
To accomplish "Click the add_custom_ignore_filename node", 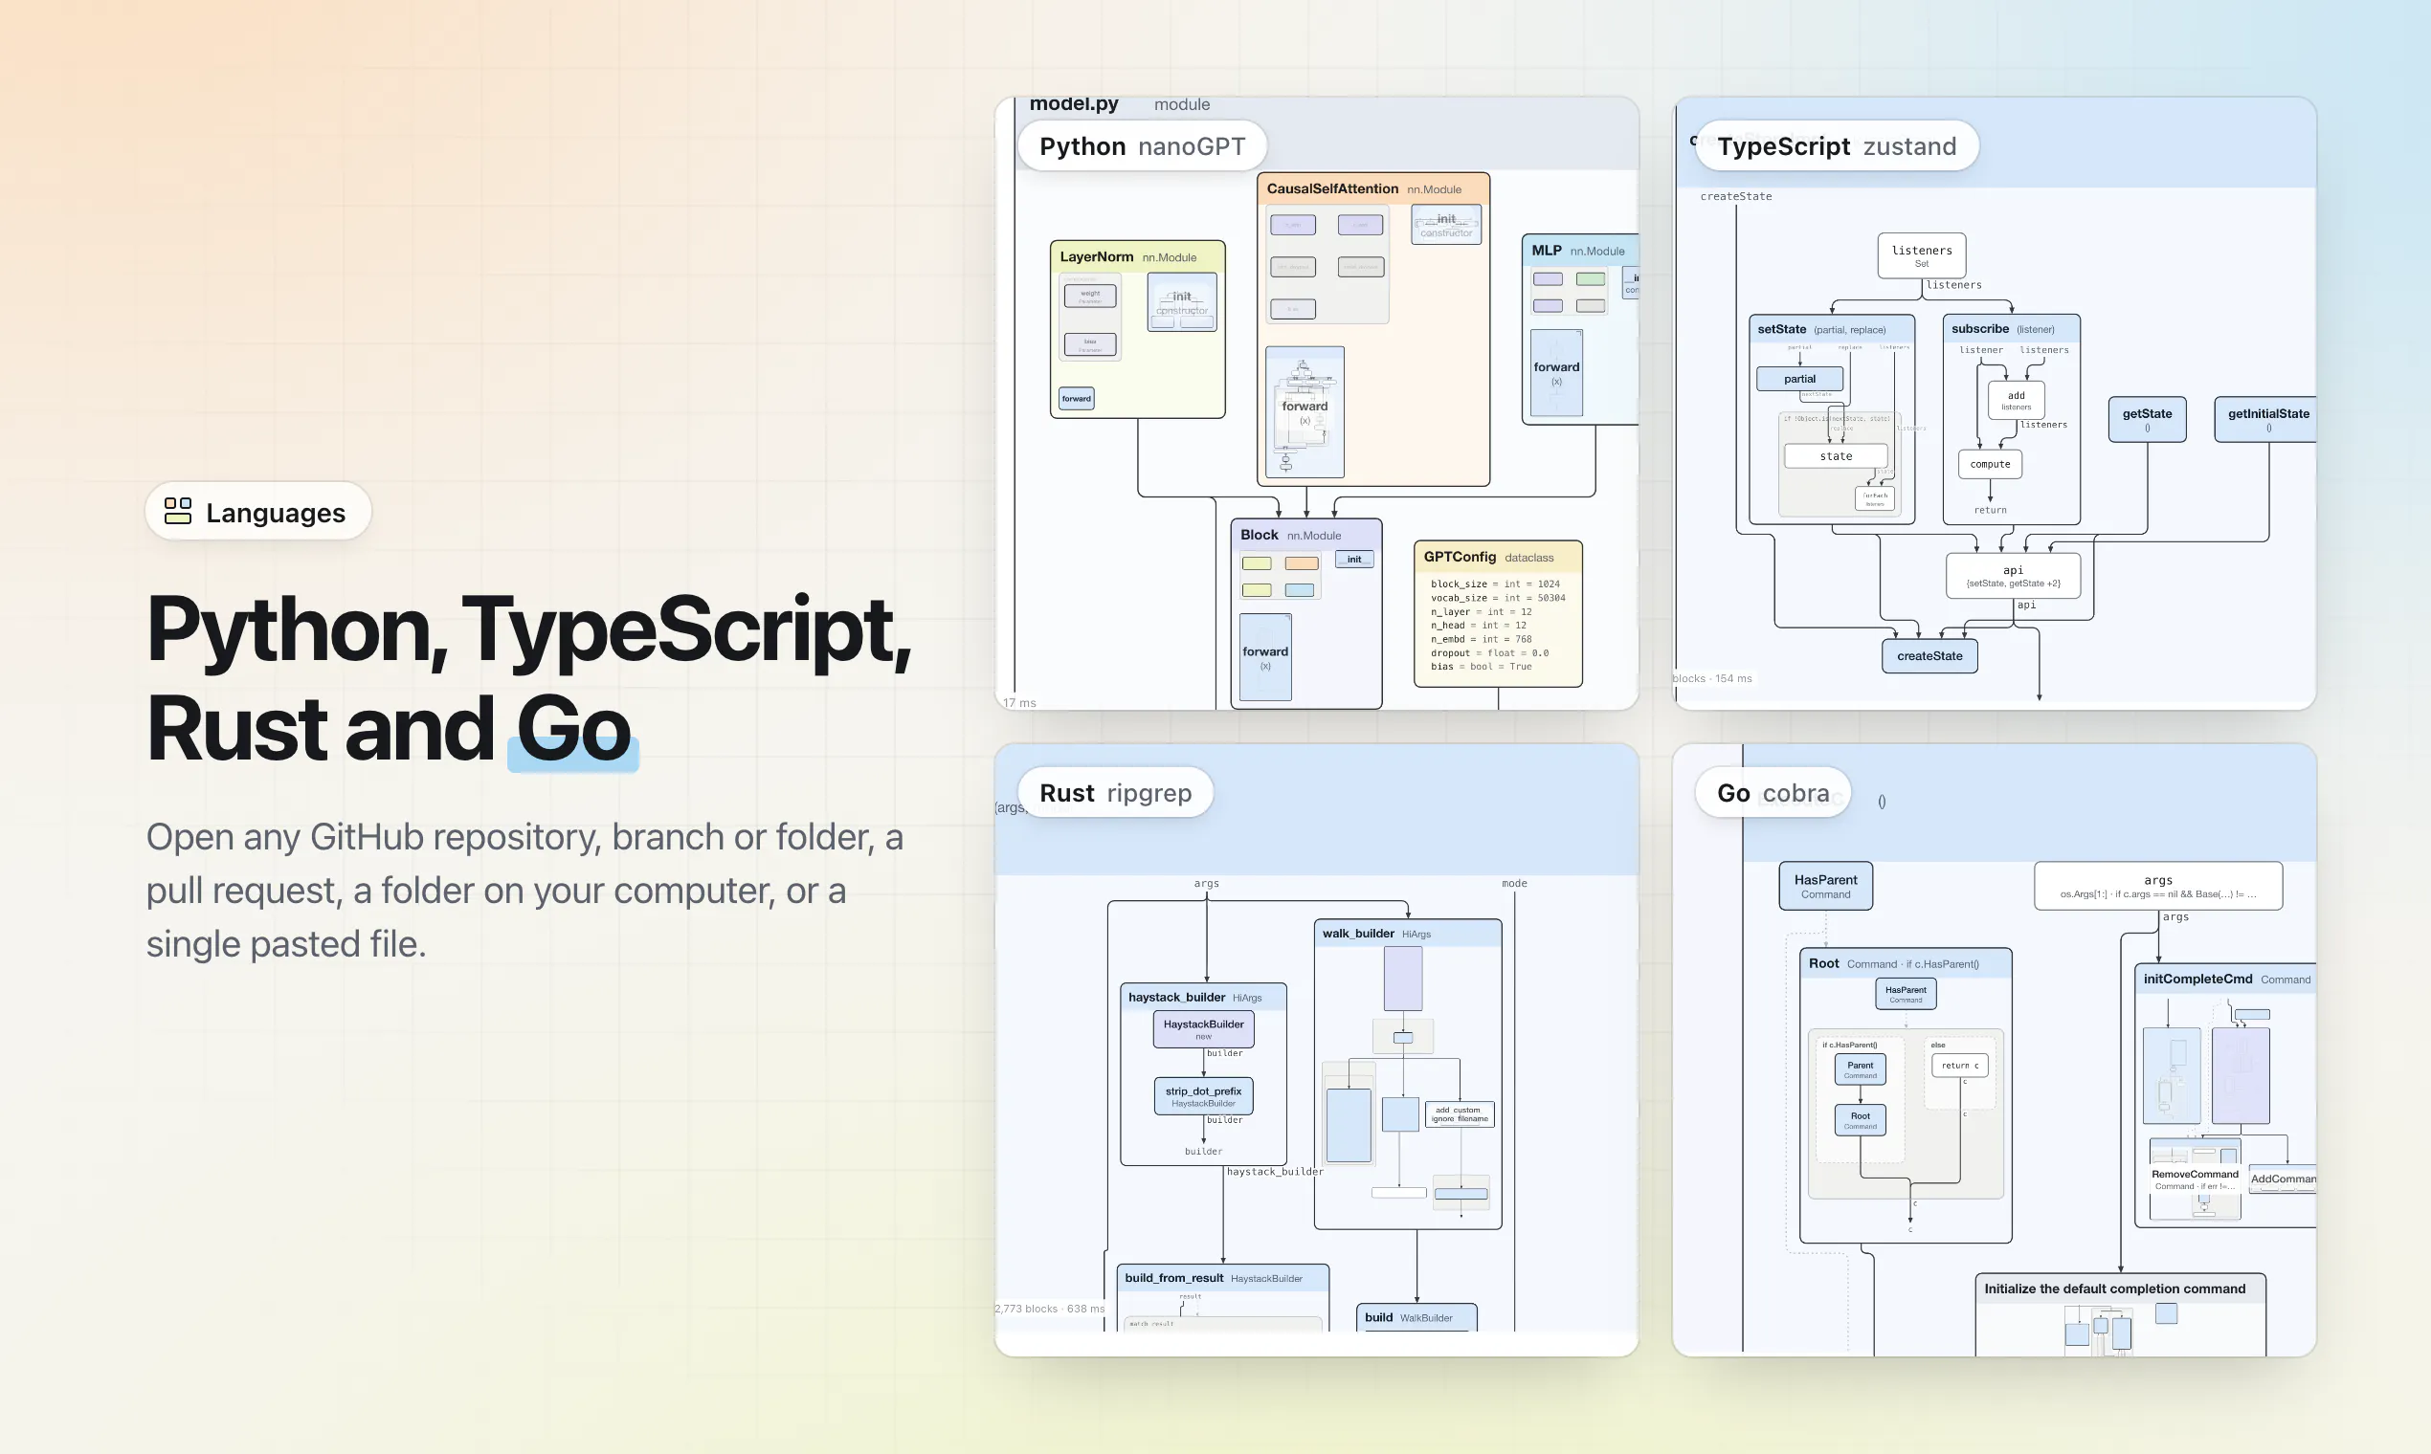I will click(1459, 1114).
